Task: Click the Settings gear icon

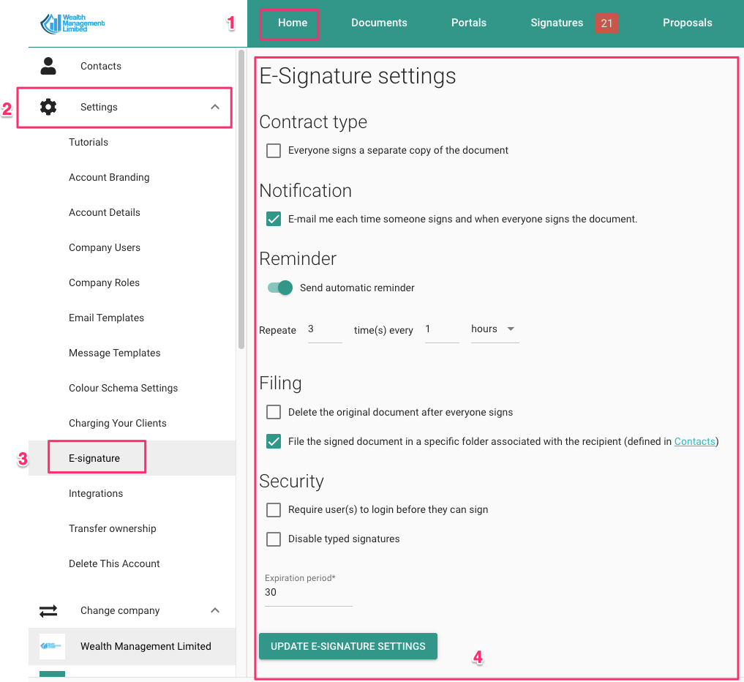Action: click(x=48, y=107)
